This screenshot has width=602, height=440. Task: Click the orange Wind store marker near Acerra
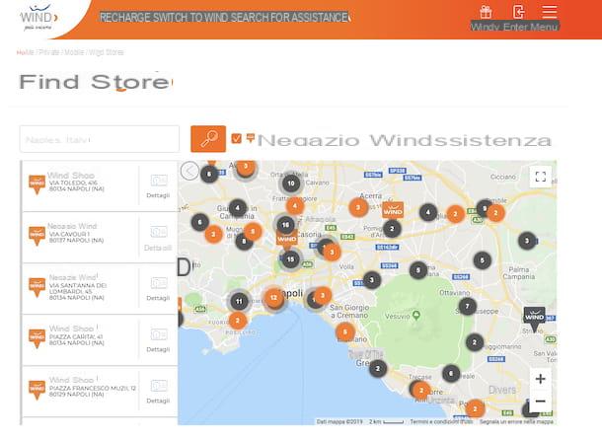pos(393,210)
